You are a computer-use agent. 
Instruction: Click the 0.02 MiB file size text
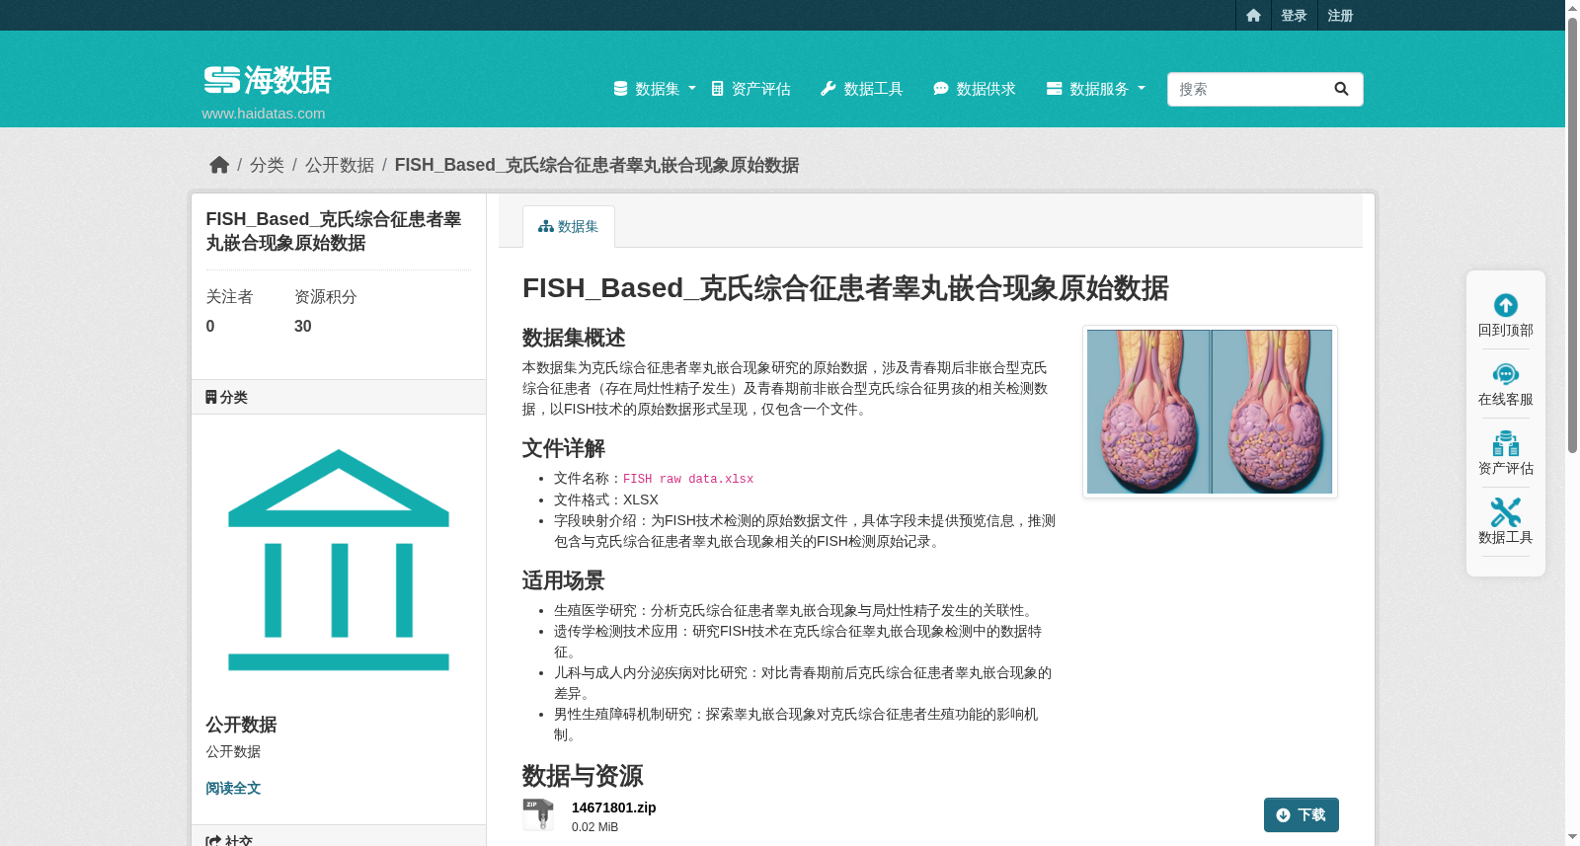594,827
